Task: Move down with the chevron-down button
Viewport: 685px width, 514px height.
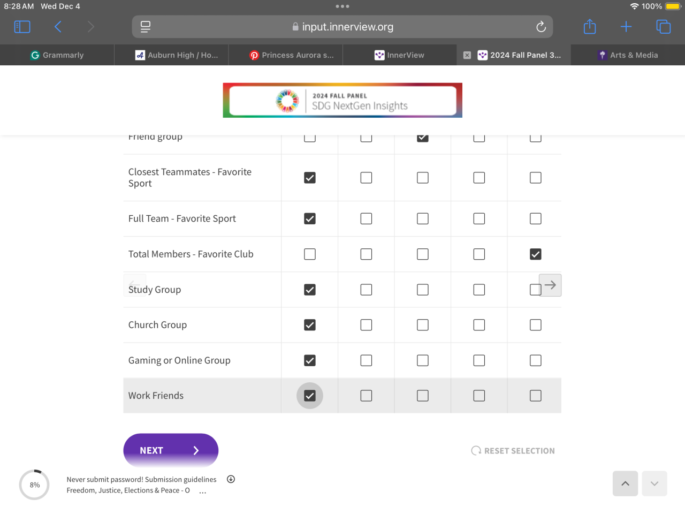Action: click(x=654, y=483)
